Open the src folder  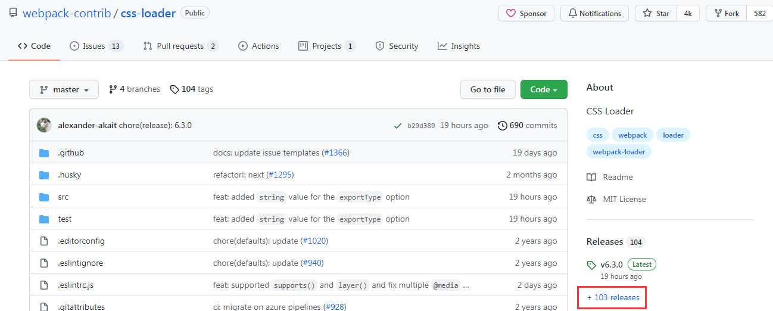[x=63, y=197]
